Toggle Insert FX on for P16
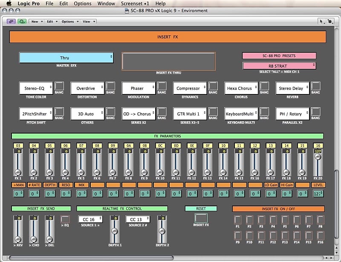 (x=321, y=236)
